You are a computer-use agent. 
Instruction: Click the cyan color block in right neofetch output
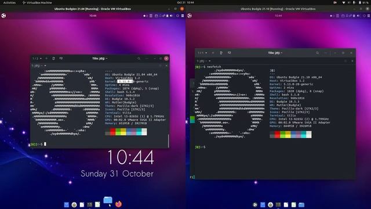(x=304, y=135)
